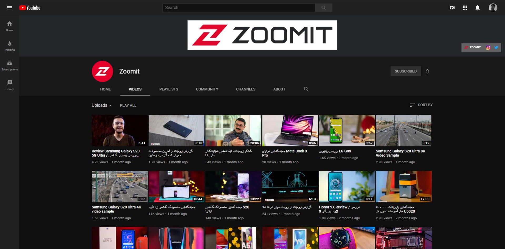The height and width of the screenshot is (249, 505).
Task: Open the 13:22 Galaxy S20 unboxing thumbnail
Action: 233,187
